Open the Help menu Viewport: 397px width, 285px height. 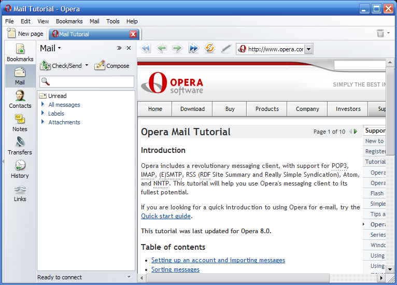click(132, 21)
